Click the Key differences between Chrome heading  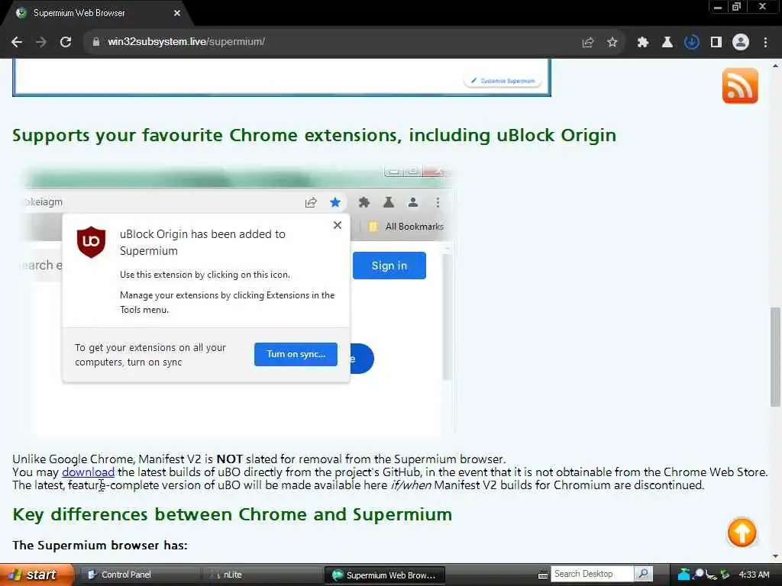232,515
